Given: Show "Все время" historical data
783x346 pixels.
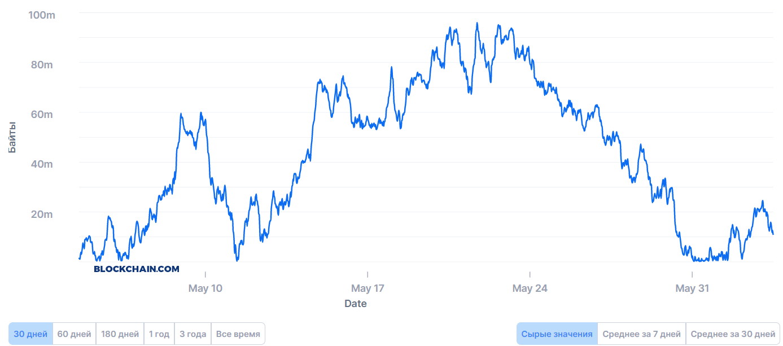Looking at the screenshot, I should point(238,334).
